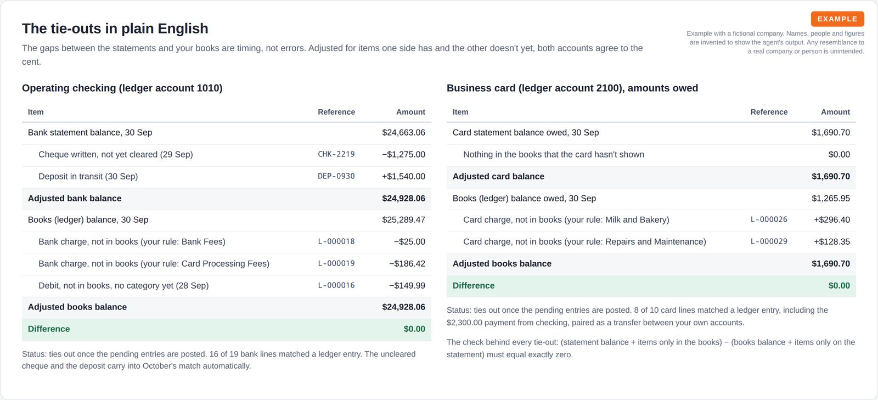This screenshot has width=878, height=400.
Task: Click 'Nothing in the books that the card hasn't shown'
Action: pos(554,154)
